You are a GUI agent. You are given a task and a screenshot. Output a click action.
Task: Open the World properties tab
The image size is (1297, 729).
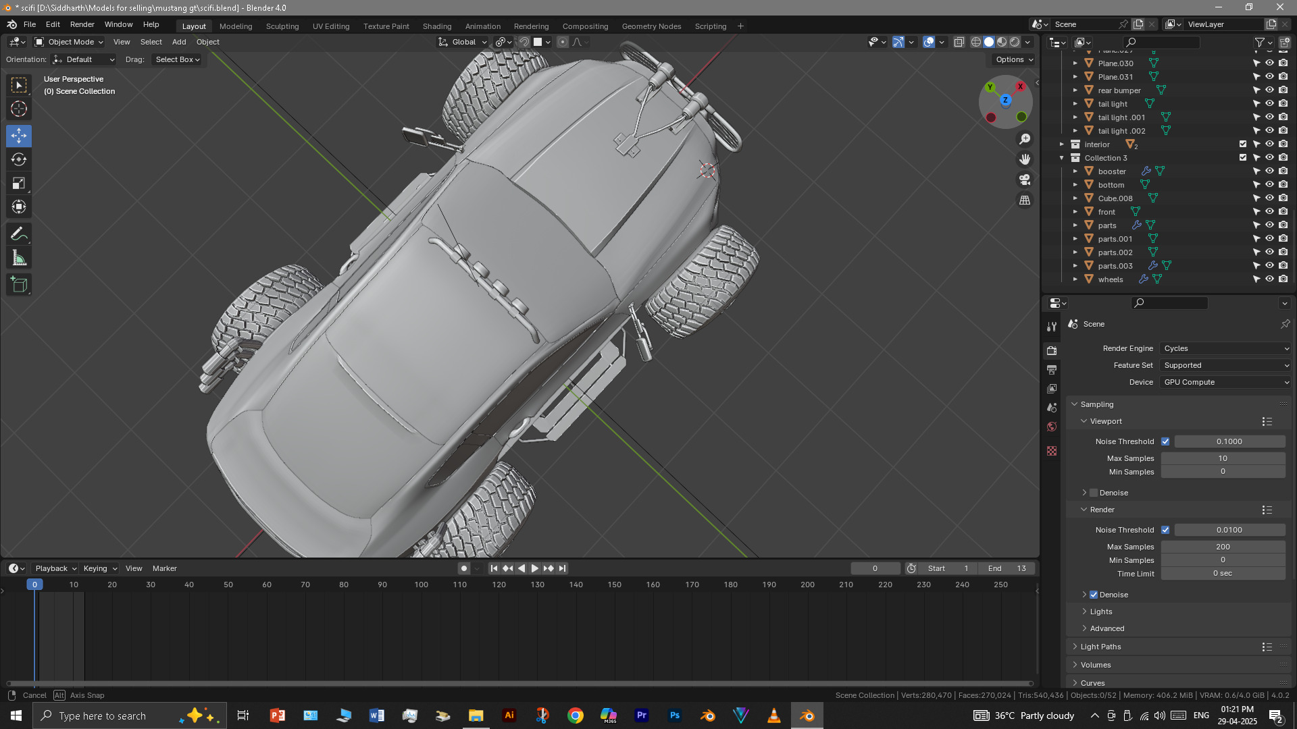click(1052, 427)
